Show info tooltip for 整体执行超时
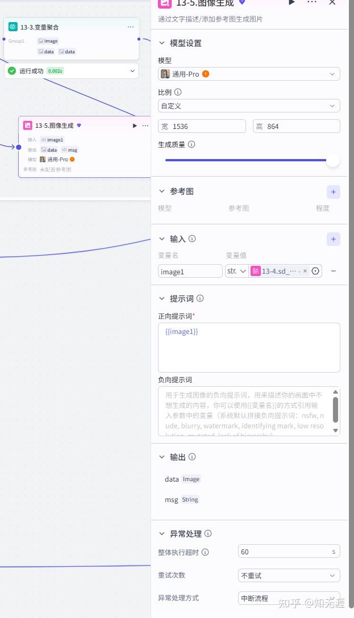Screen dimensions: 354x618 (x=205, y=552)
